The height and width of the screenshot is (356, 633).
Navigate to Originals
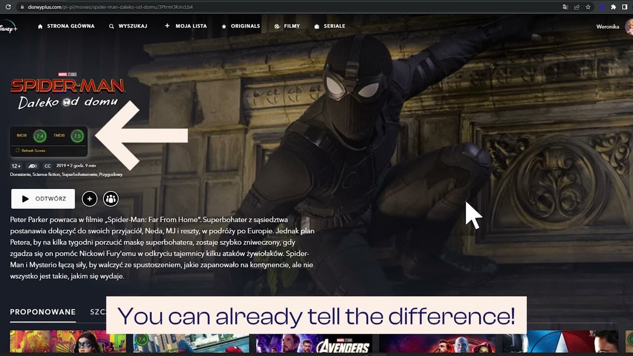(240, 26)
